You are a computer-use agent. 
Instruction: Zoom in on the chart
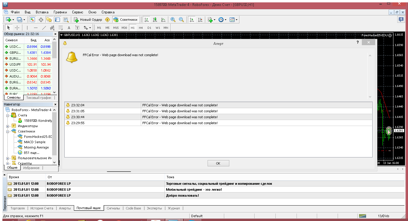pyautogui.click(x=173, y=20)
